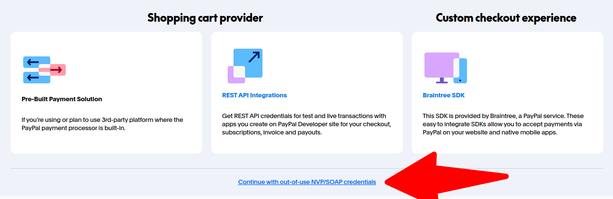Click the small purple square in REST icon
The height and width of the screenshot is (199, 613).
click(235, 75)
